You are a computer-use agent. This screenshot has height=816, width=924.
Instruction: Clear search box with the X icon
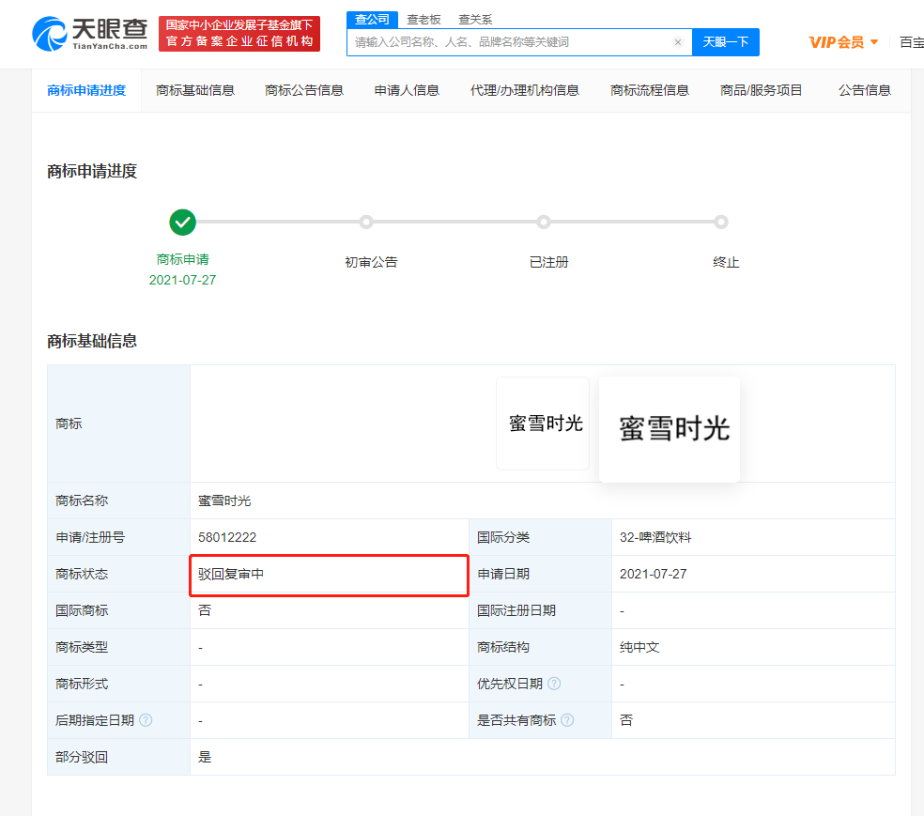click(678, 42)
